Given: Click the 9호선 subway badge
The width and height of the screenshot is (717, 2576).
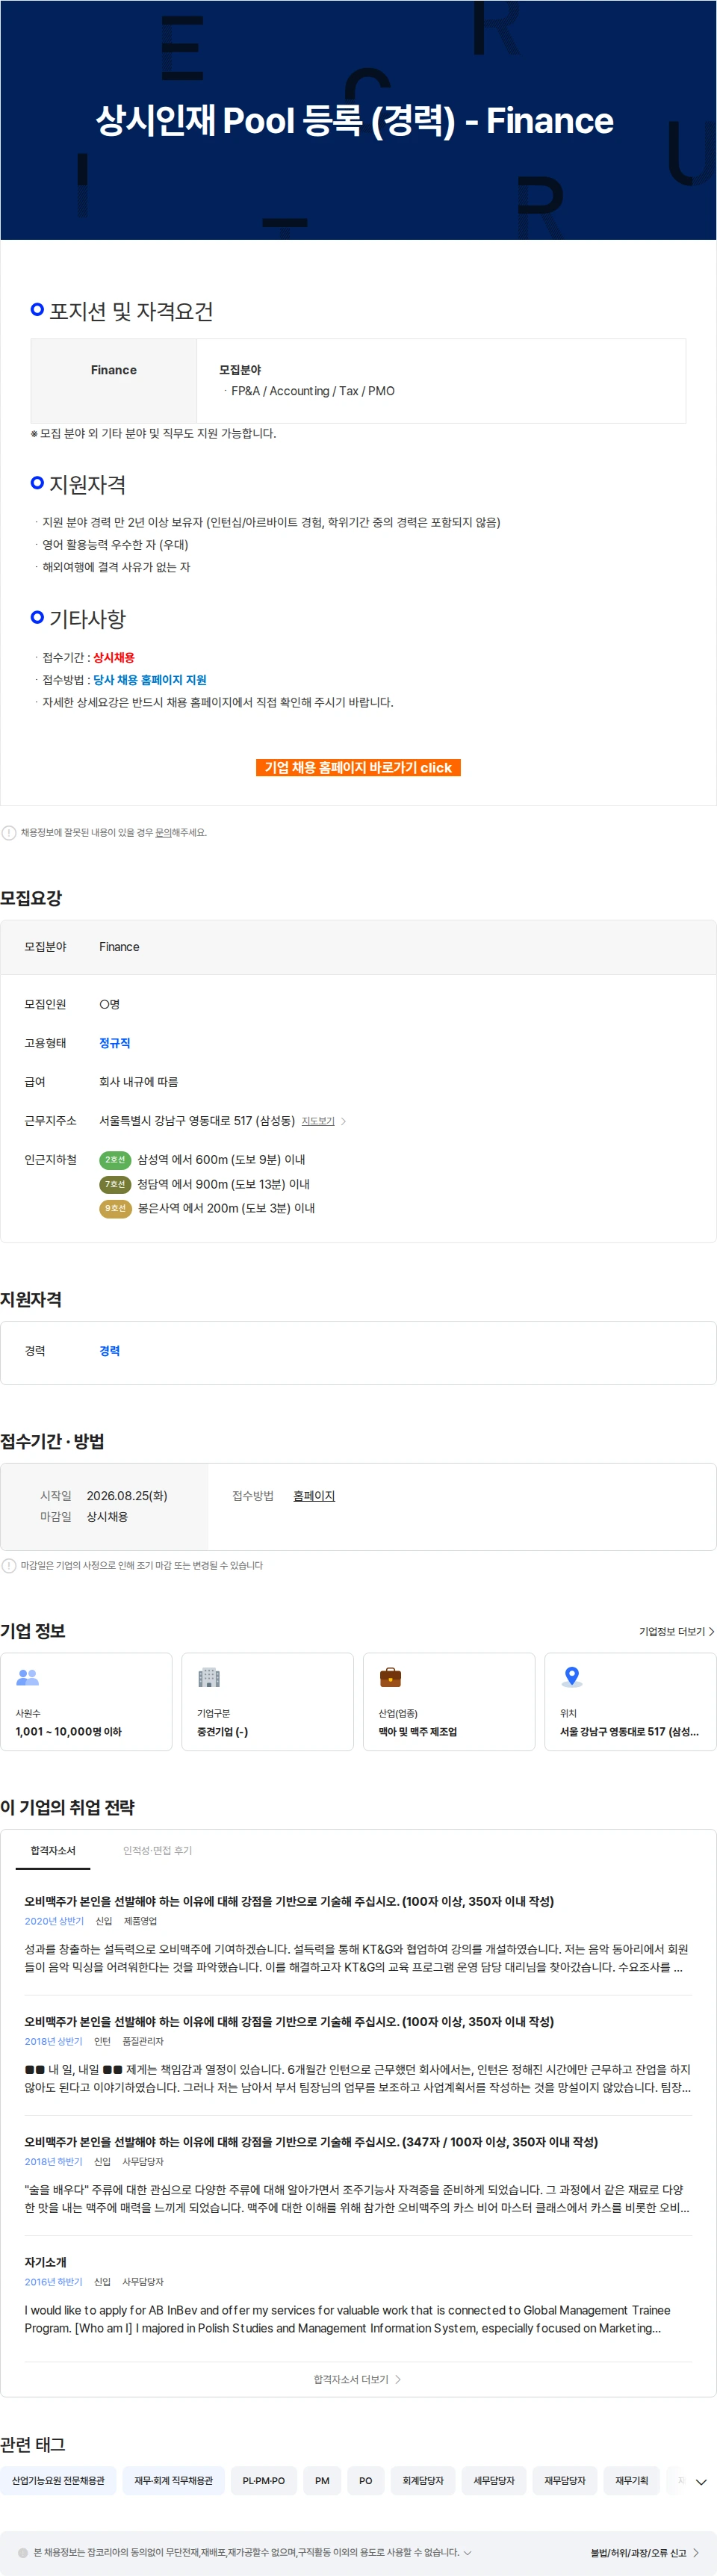Looking at the screenshot, I should click(x=115, y=1209).
